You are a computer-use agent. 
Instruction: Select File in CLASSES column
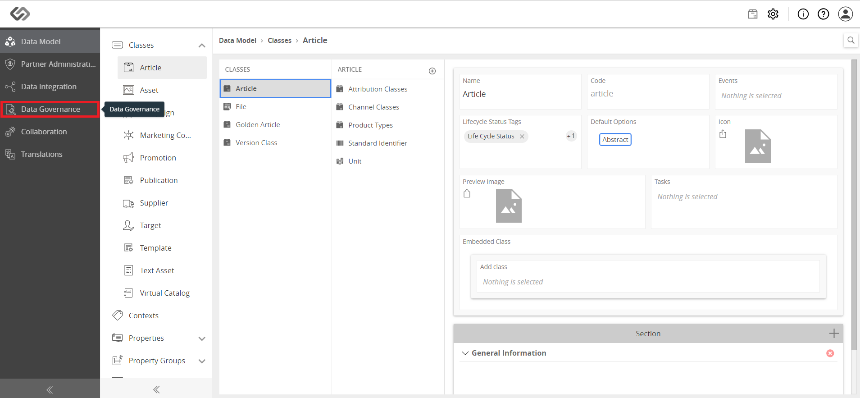coord(275,107)
